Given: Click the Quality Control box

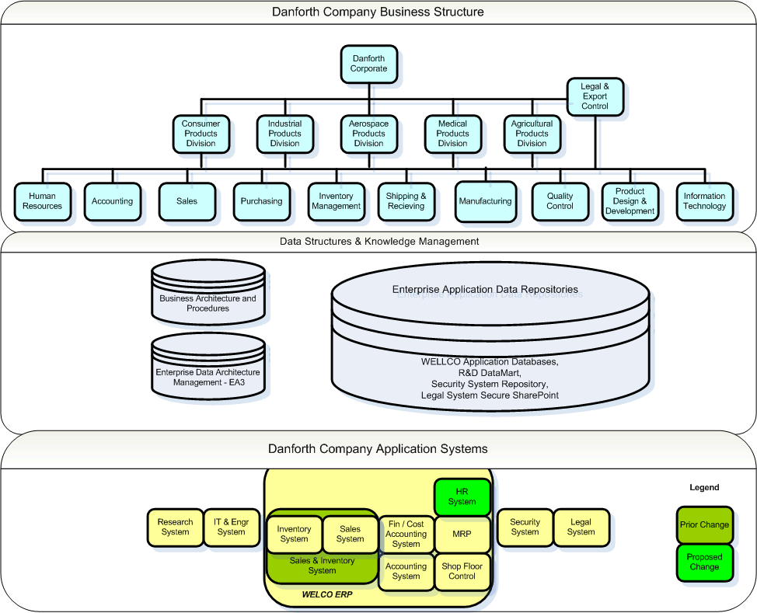Looking at the screenshot, I should point(560,201).
